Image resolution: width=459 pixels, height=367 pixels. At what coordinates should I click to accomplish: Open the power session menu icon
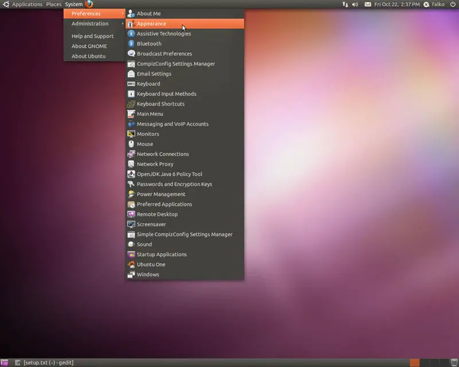[x=453, y=5]
